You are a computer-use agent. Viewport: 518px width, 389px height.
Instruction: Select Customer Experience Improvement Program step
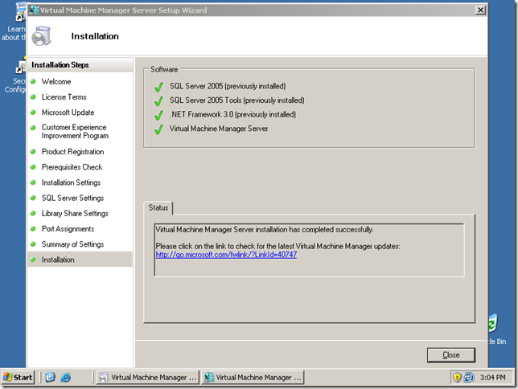click(75, 132)
